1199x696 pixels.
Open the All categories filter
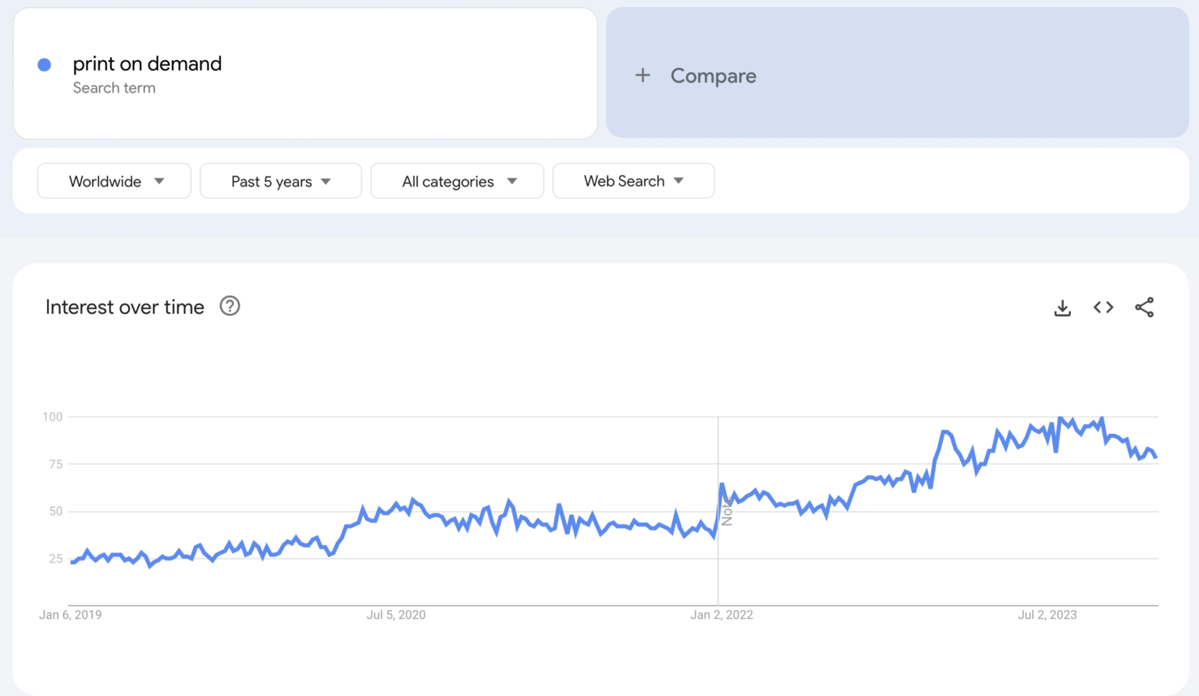click(457, 181)
